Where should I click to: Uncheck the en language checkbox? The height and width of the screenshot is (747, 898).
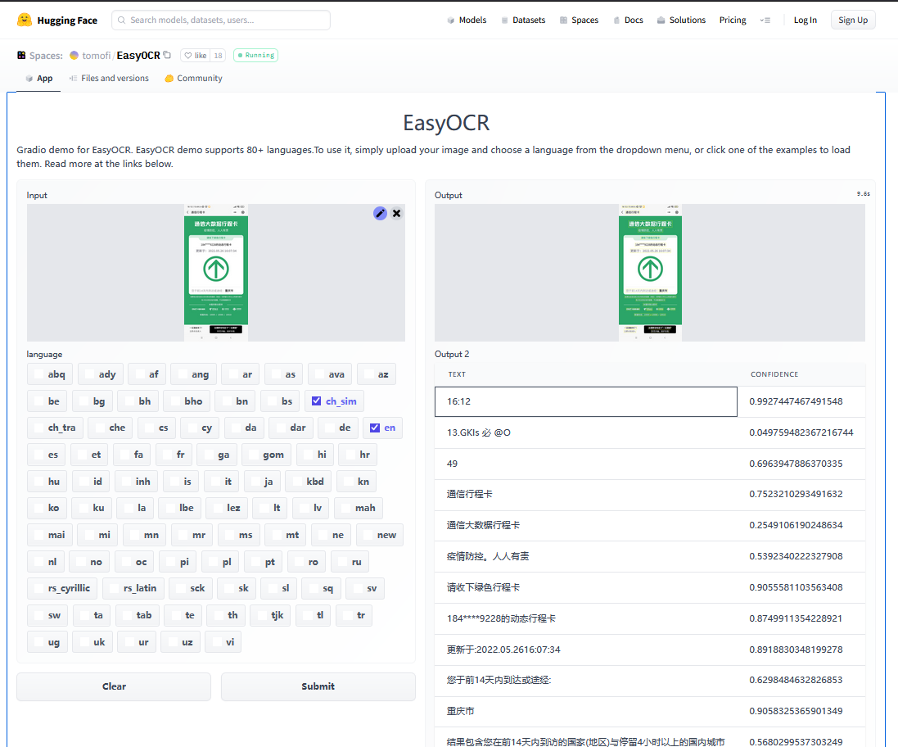tap(375, 428)
